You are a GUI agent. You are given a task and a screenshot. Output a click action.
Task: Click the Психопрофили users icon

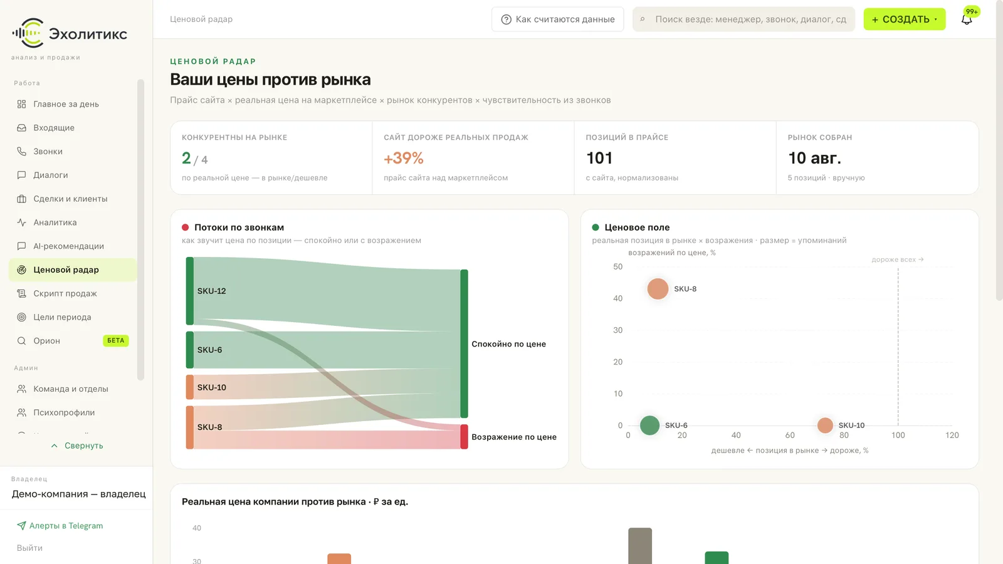pyautogui.click(x=21, y=412)
